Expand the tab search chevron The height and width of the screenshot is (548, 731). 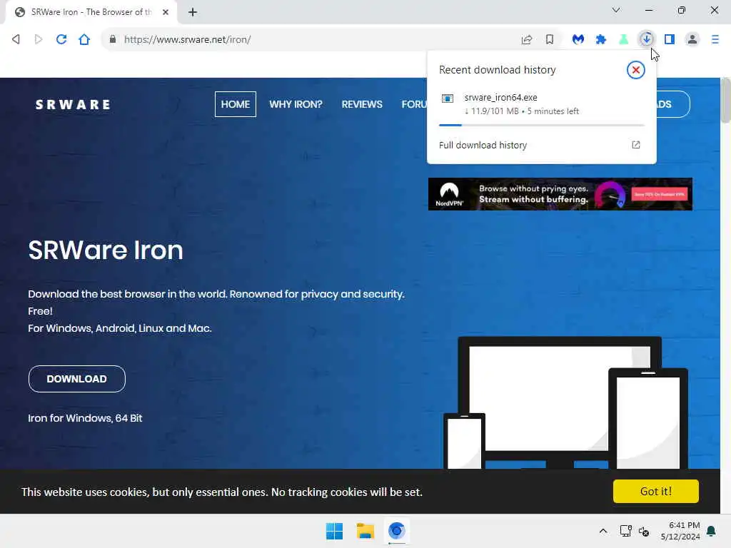(616, 10)
